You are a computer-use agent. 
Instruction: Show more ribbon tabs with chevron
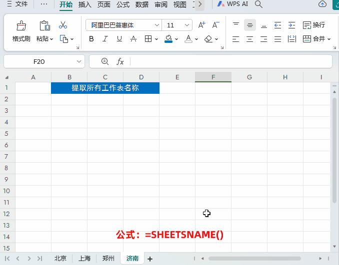(200, 4)
